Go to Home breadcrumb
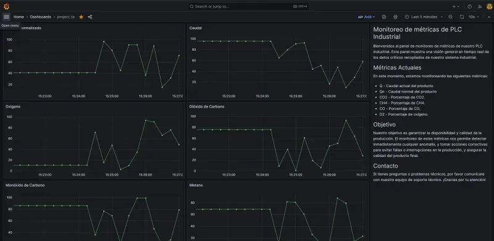Screen dimensions: 494x241 19,17
